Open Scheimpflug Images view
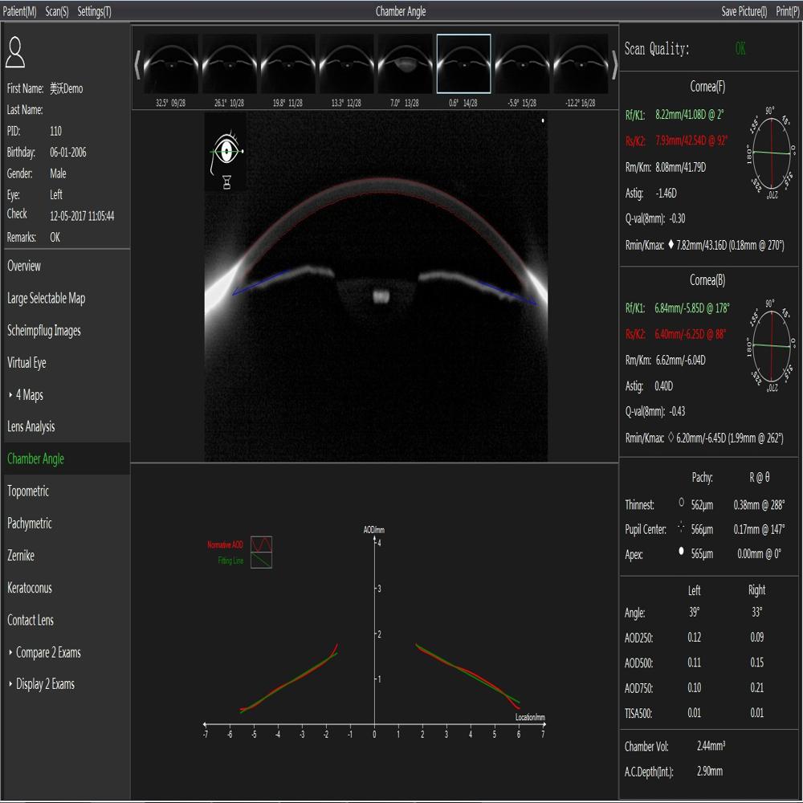Viewport: 803px width, 803px height. click(44, 331)
